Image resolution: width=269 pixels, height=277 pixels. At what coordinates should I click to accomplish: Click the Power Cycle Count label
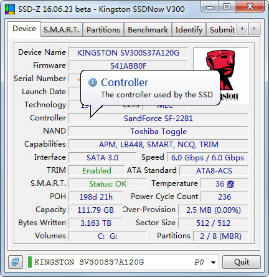coord(164,197)
